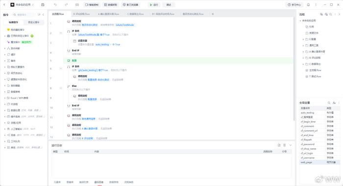Click the command search input field
The image size is (343, 186).
[24, 15]
